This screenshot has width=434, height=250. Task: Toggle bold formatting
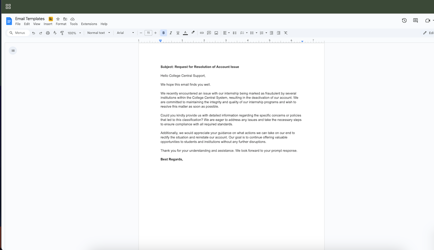coord(164,33)
